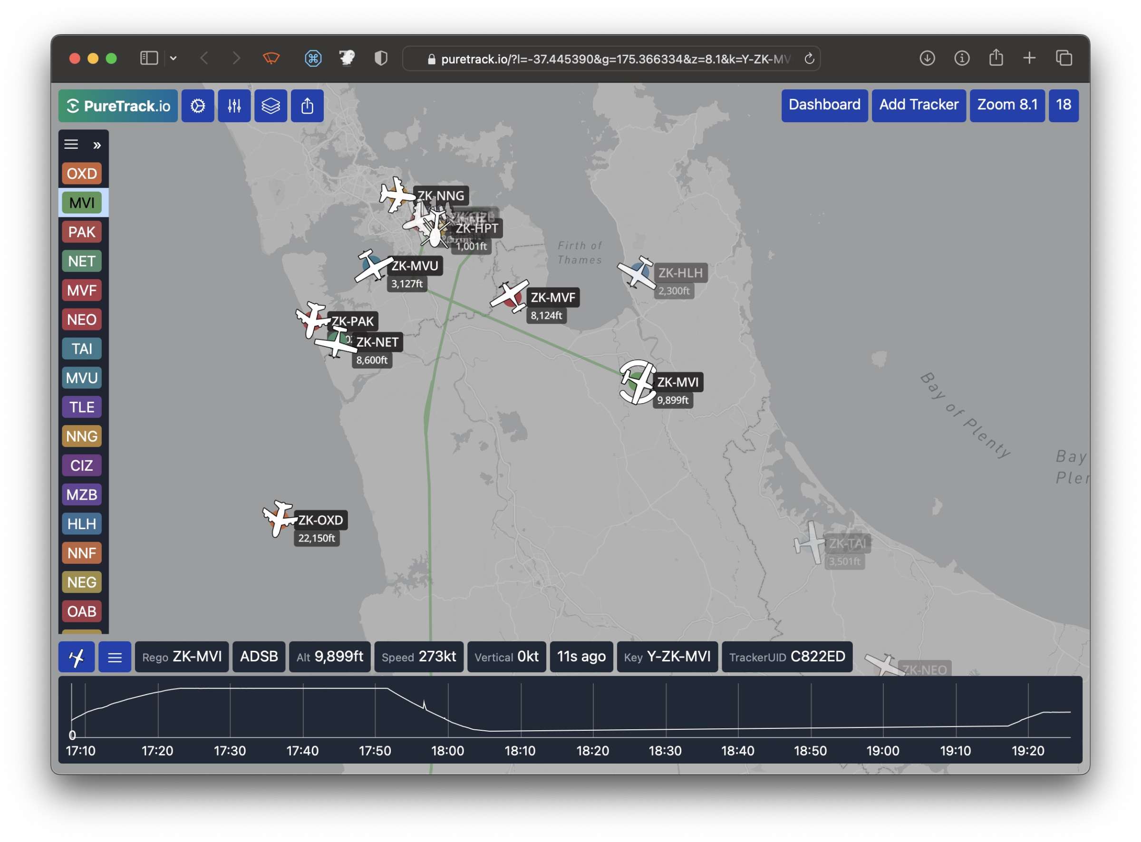The image size is (1141, 842).
Task: Click the Zoom 8.1 level control
Action: pyautogui.click(x=1007, y=105)
